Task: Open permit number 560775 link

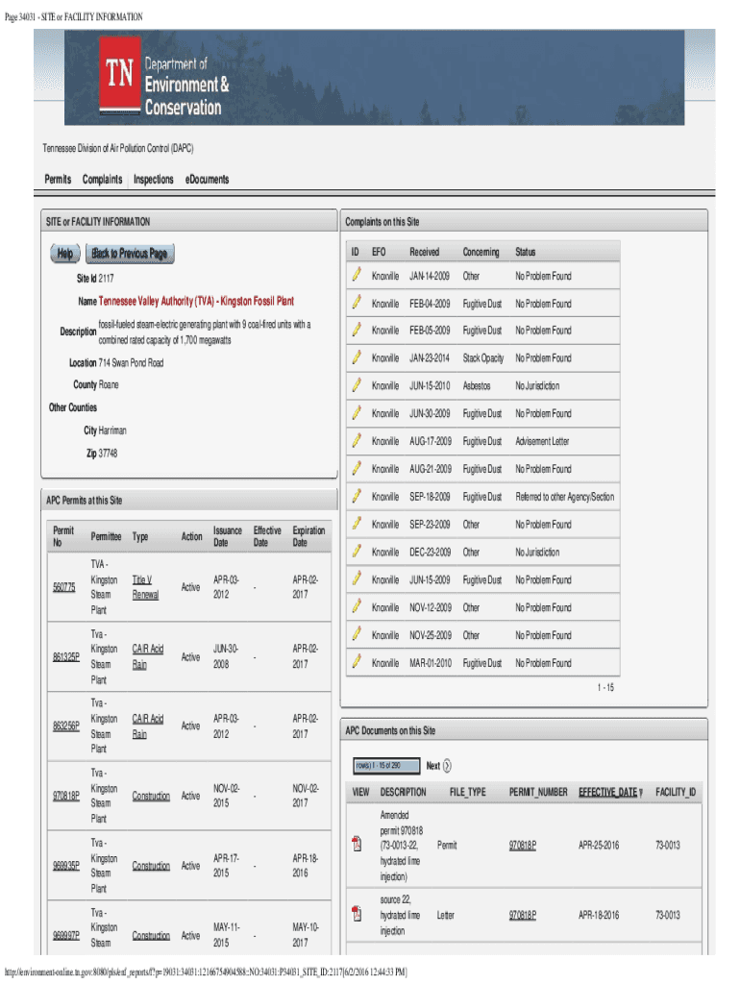Action: 65,587
